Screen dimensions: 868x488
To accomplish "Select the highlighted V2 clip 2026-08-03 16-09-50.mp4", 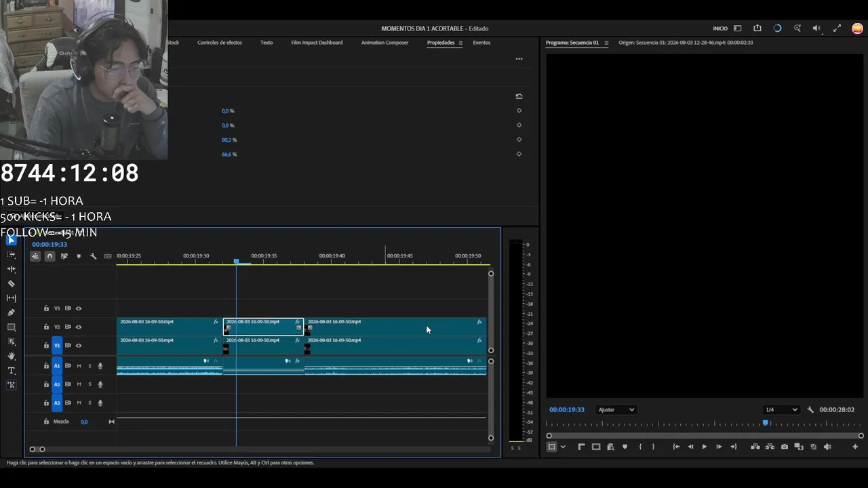I will click(263, 327).
